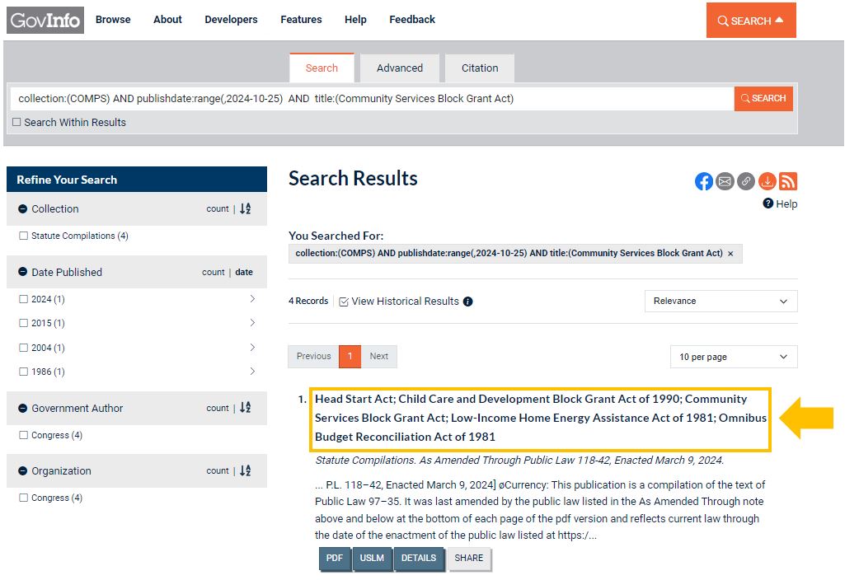
Task: Open the Relevance sort dropdown
Action: click(721, 302)
